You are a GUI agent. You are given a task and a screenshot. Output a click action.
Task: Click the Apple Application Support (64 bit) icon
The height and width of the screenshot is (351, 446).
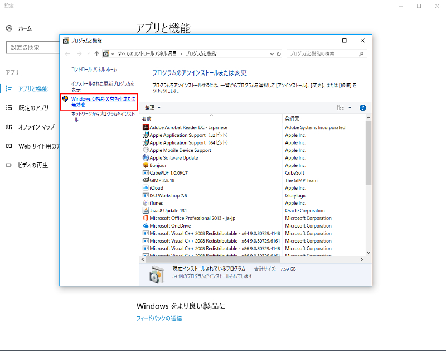[146, 142]
